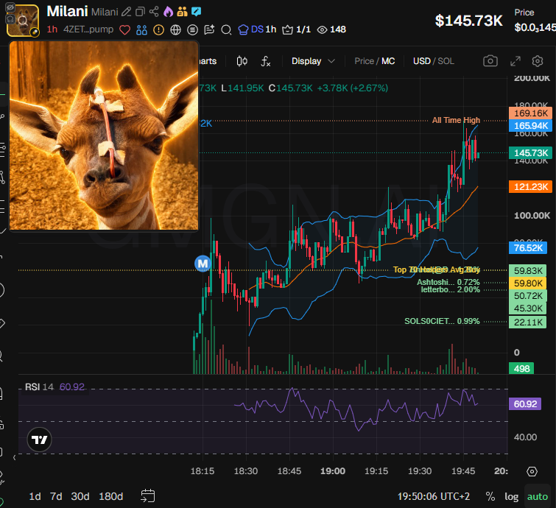This screenshot has width=556, height=508.
Task: Open the yellow exclamation warning icon
Action: pyautogui.click(x=158, y=29)
